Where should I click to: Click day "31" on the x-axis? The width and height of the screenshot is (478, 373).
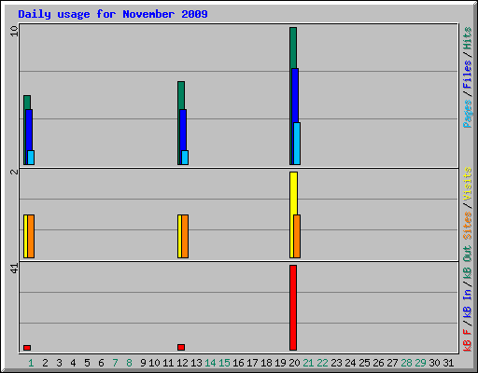tap(448, 363)
